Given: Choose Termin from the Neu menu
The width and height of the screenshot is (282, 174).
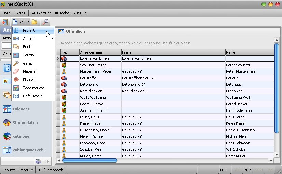Looking at the screenshot, I should 33,55.
